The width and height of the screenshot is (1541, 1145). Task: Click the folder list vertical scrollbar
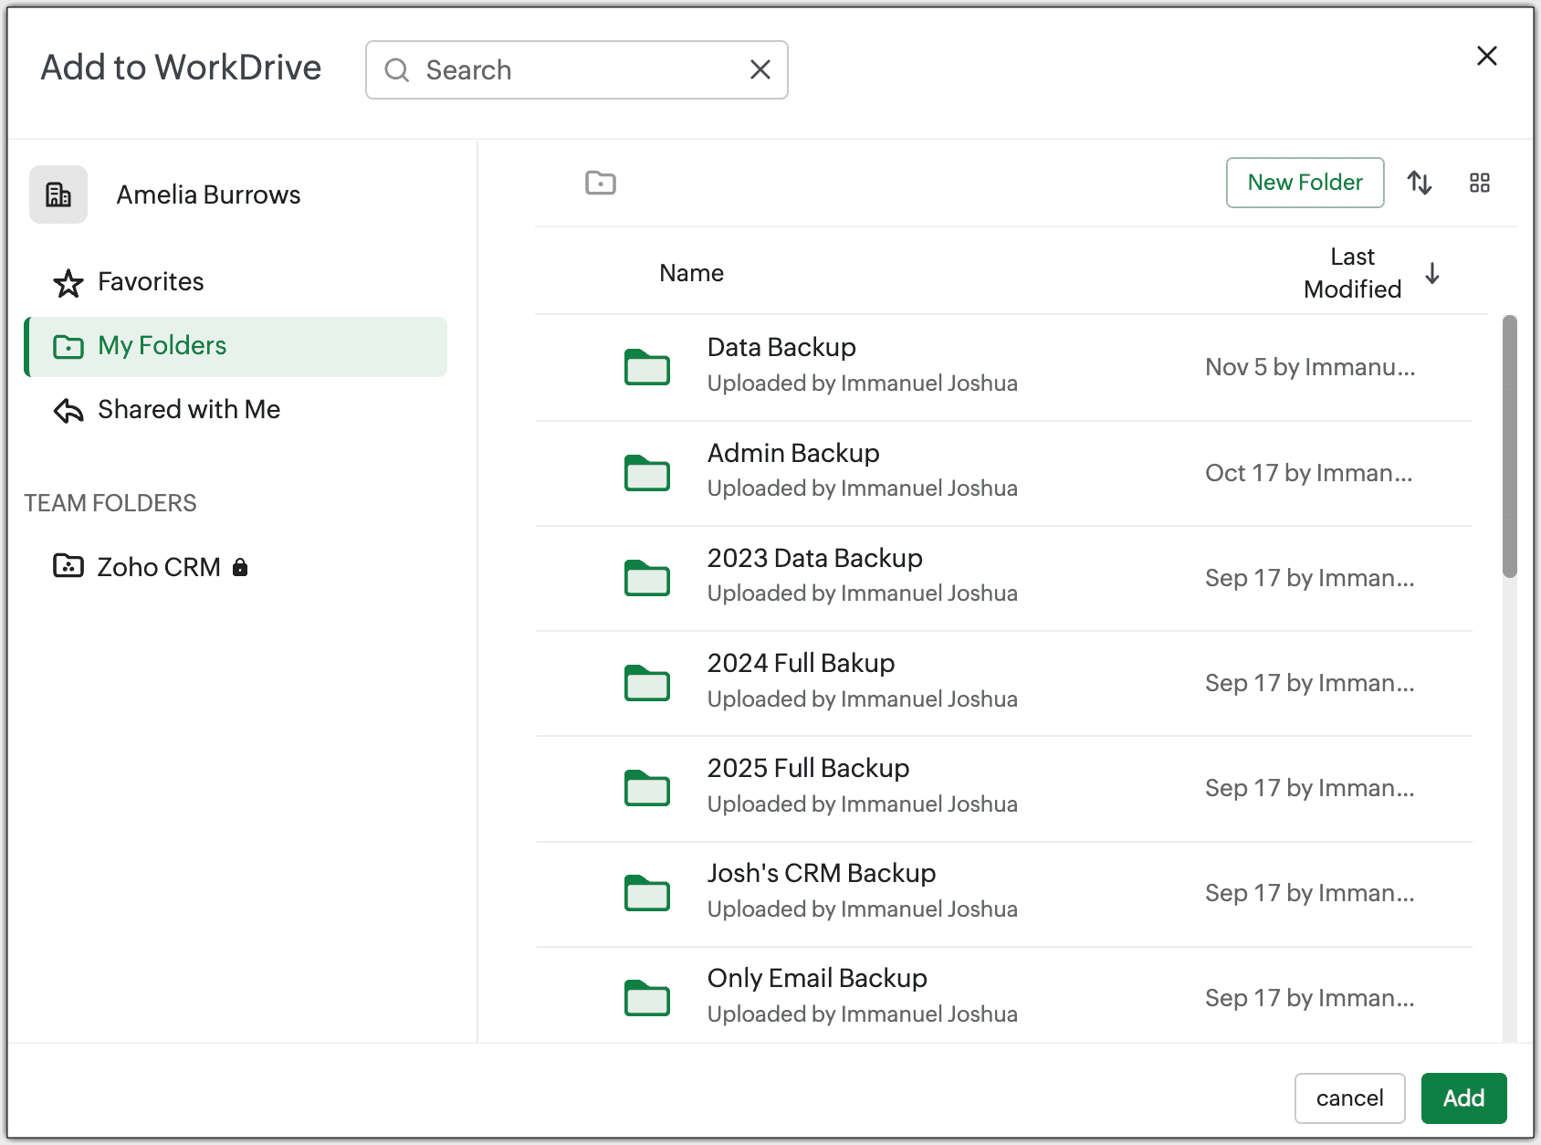1510,446
